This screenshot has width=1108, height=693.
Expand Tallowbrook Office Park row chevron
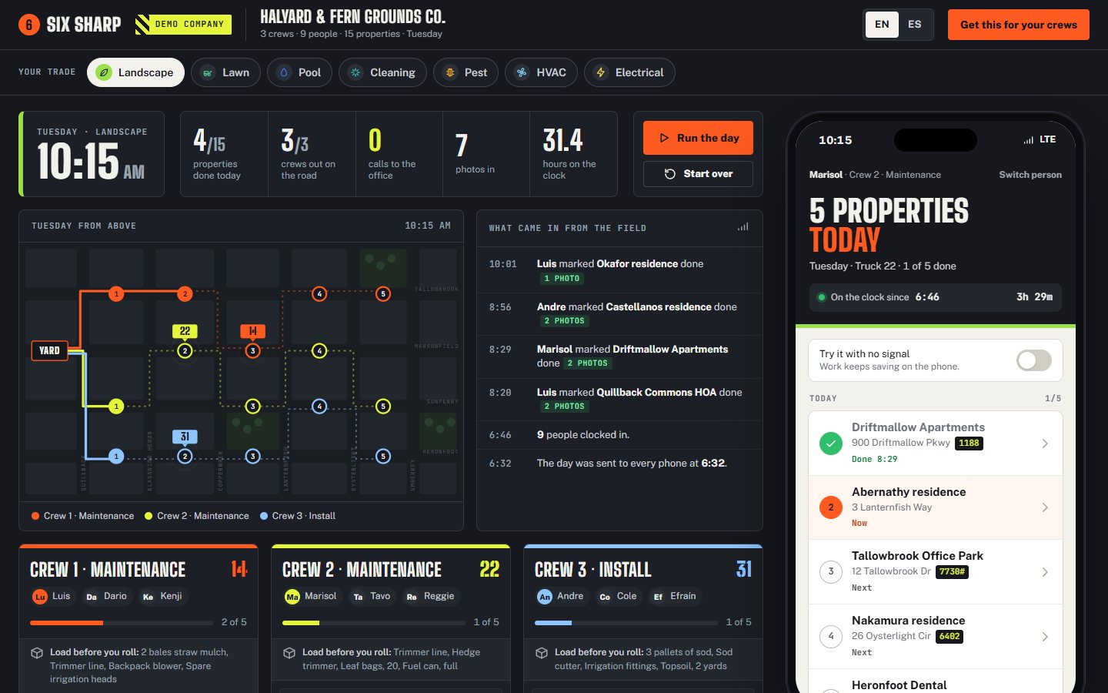click(1045, 572)
